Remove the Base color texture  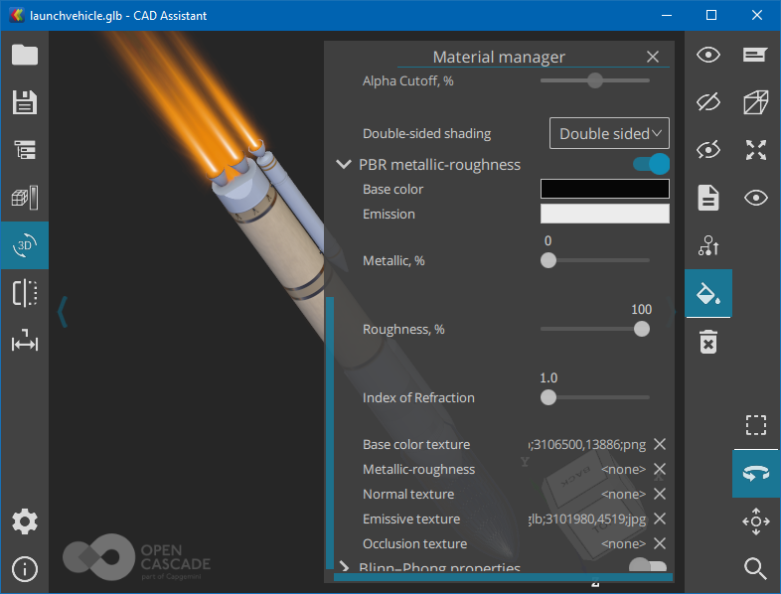pyautogui.click(x=659, y=445)
